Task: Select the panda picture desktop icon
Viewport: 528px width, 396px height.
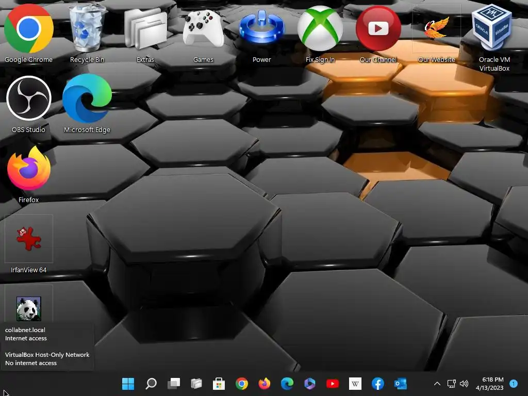Action: pos(29,308)
